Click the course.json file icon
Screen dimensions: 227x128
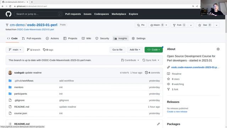click(10, 113)
